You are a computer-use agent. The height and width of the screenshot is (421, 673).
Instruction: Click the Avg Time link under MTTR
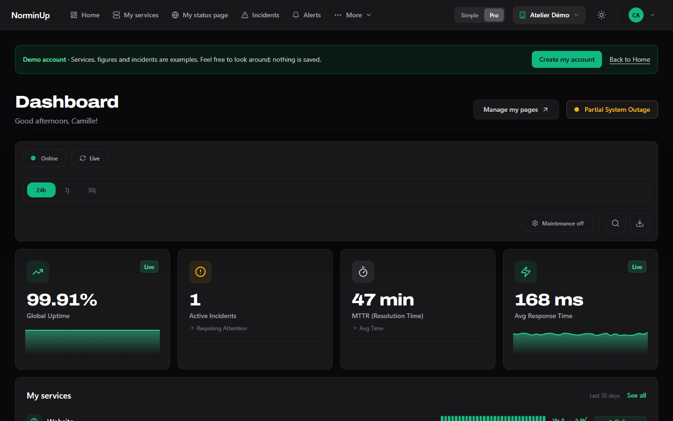pyautogui.click(x=368, y=328)
